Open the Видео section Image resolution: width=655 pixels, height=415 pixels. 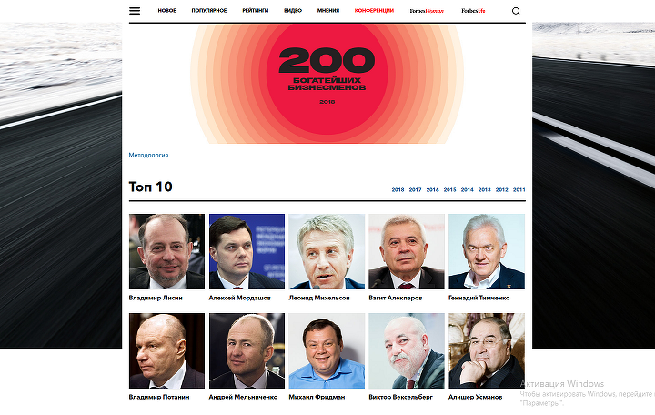293,10
